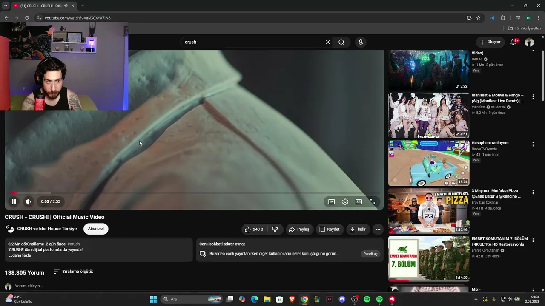The image size is (545, 306).
Task: Open the manifest & Motive & Pango video thumbnail
Action: click(x=429, y=116)
